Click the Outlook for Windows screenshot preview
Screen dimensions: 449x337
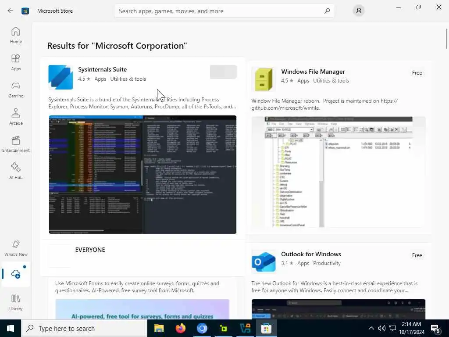point(339,309)
